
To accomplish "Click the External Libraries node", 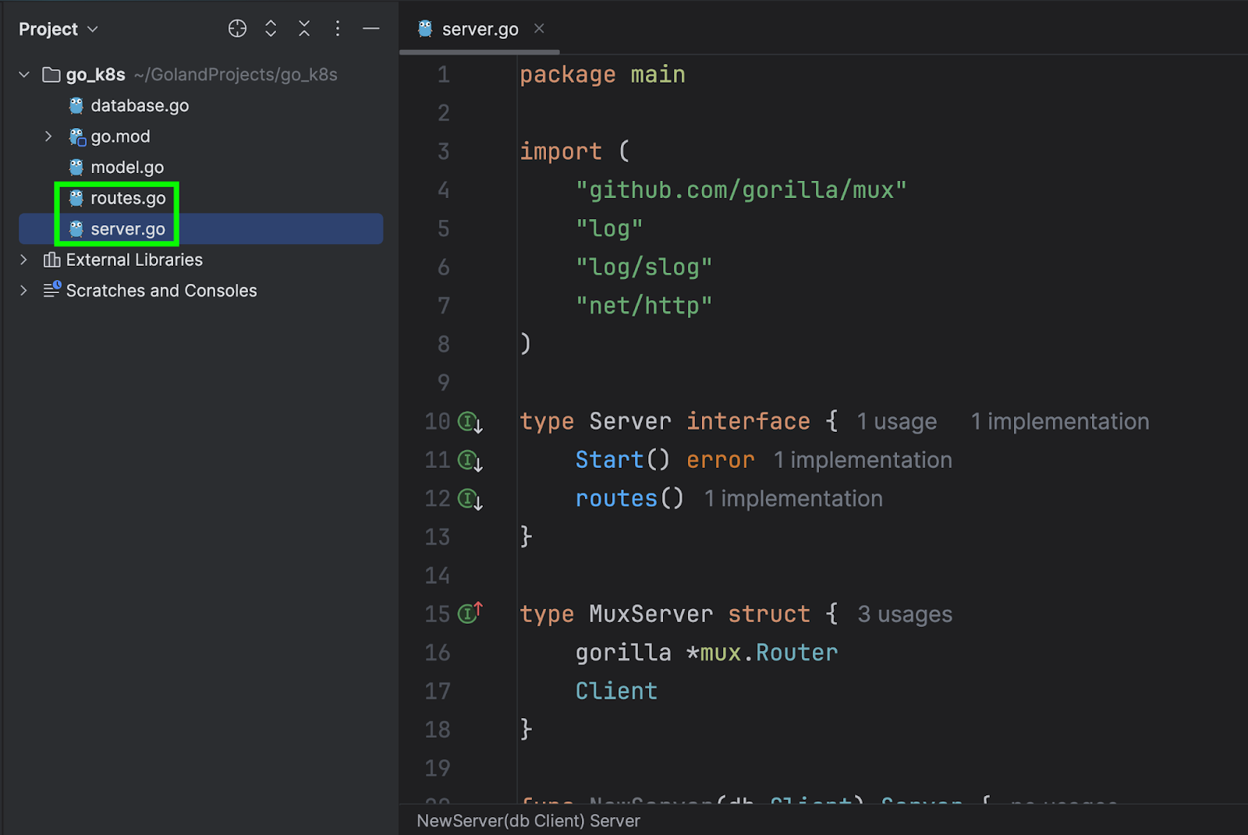I will point(134,260).
